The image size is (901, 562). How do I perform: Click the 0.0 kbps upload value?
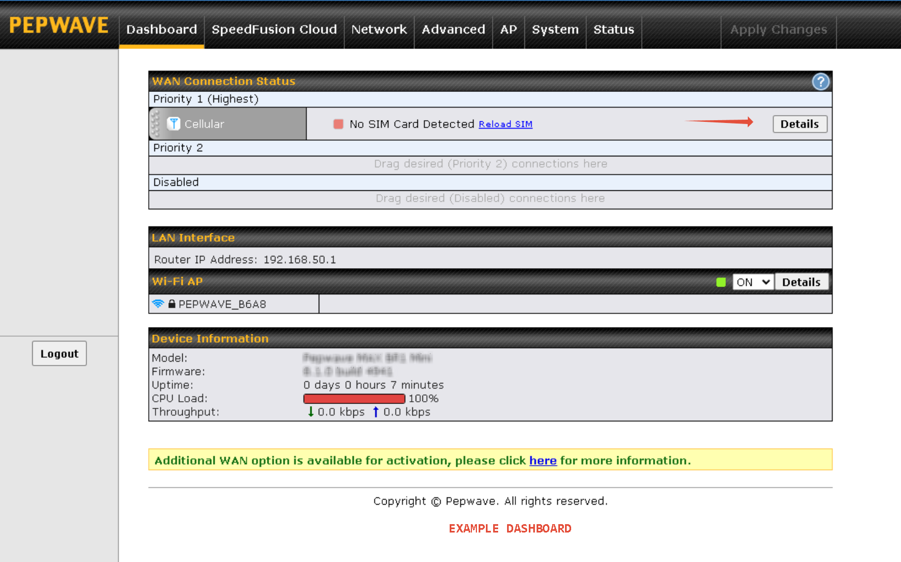coord(407,412)
